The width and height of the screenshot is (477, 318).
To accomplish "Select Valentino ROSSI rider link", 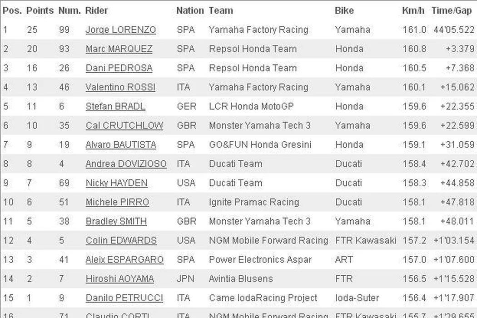I will tap(120, 87).
